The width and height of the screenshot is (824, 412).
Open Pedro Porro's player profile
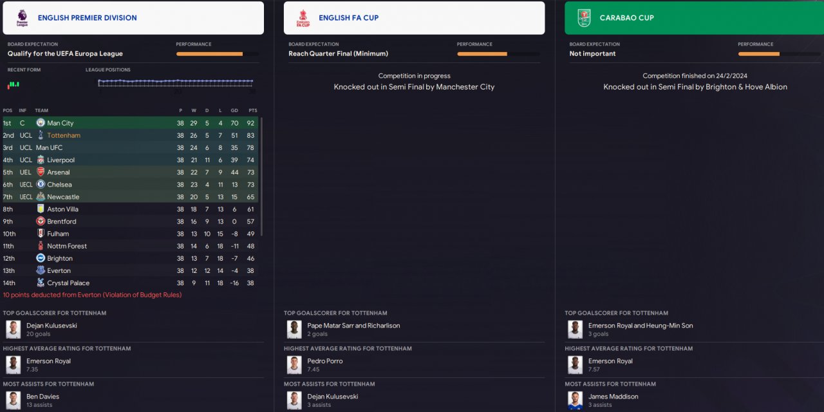coord(324,361)
